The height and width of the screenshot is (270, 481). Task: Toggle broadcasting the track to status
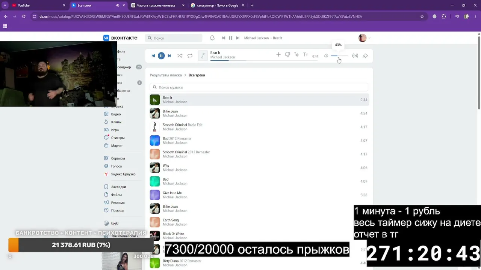pos(355,56)
